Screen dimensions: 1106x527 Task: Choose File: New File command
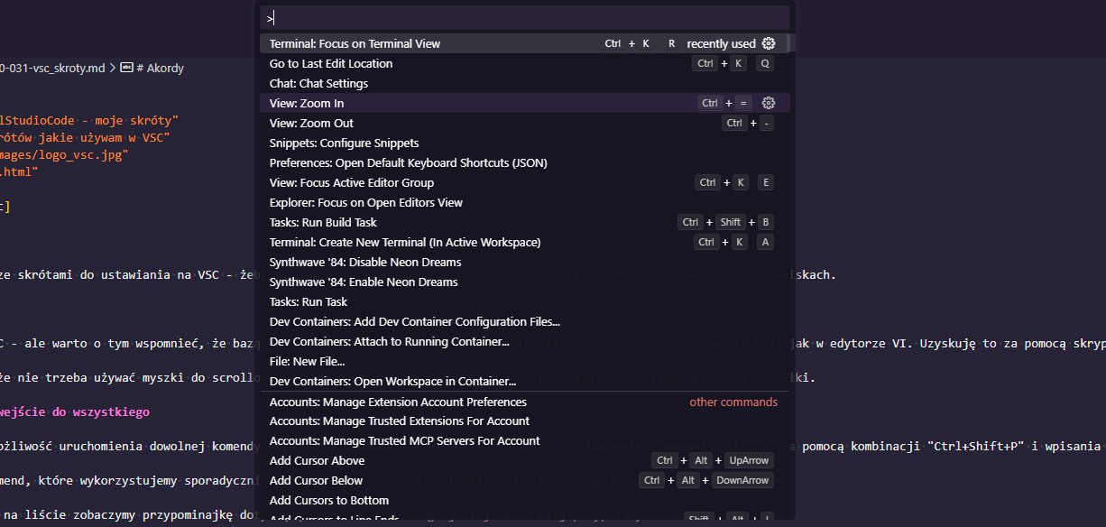(307, 361)
